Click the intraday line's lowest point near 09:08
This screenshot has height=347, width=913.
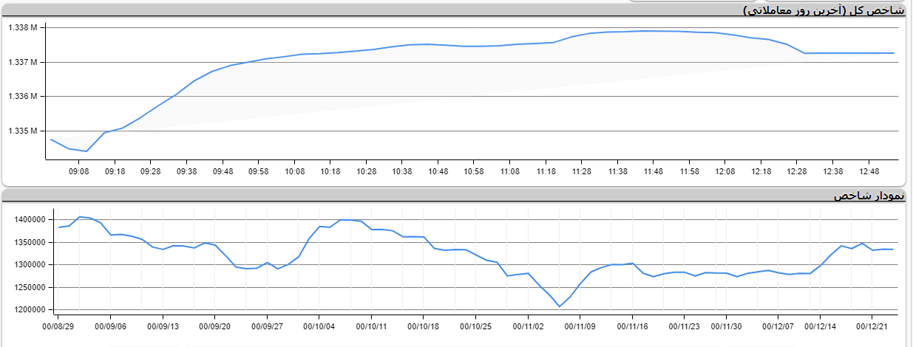pos(86,151)
